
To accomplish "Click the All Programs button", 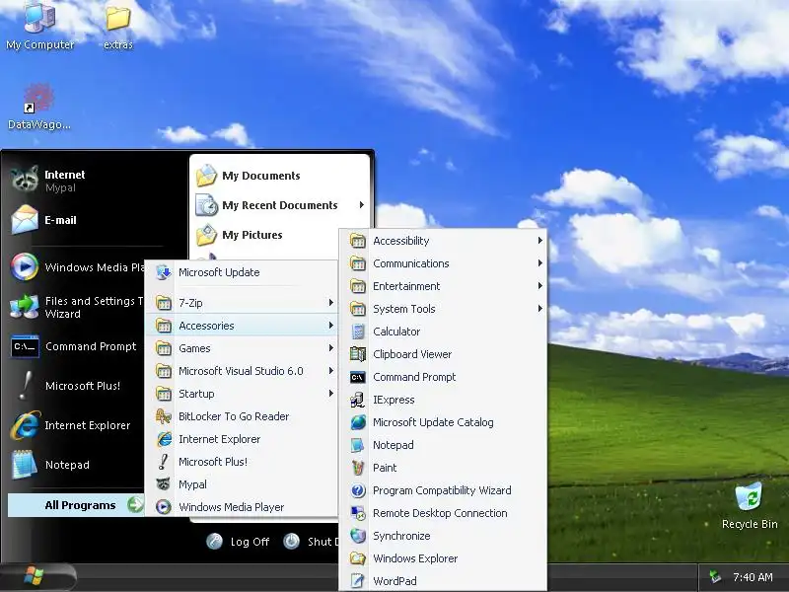I will coord(76,505).
